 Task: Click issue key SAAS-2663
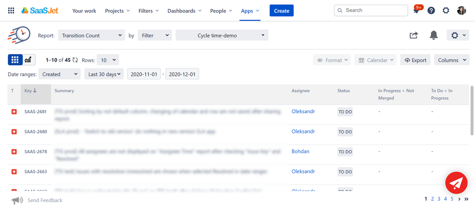tap(36, 172)
